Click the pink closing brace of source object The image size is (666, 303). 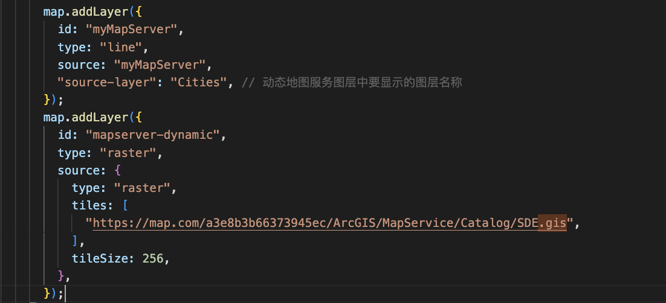pyautogui.click(x=61, y=276)
